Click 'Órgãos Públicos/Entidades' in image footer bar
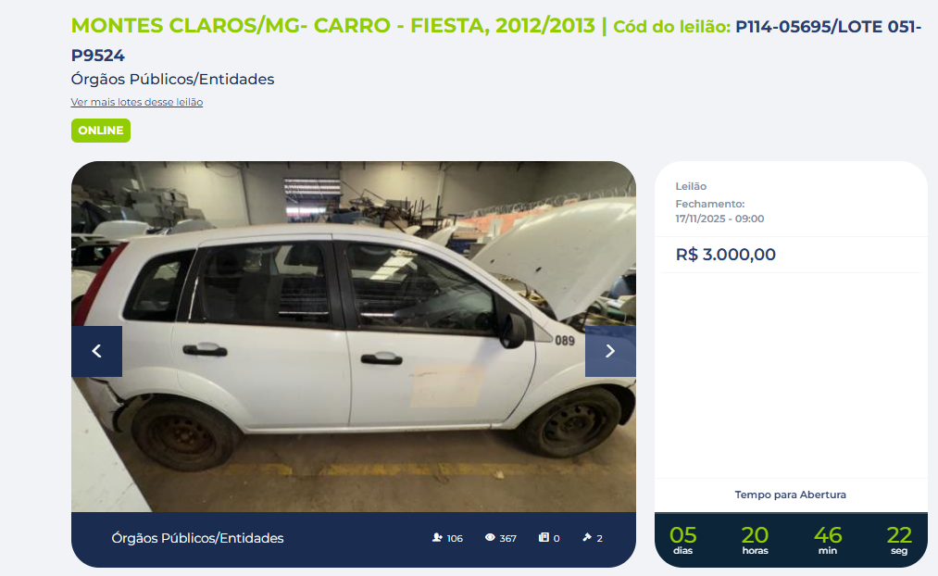The image size is (938, 576). pos(197,538)
